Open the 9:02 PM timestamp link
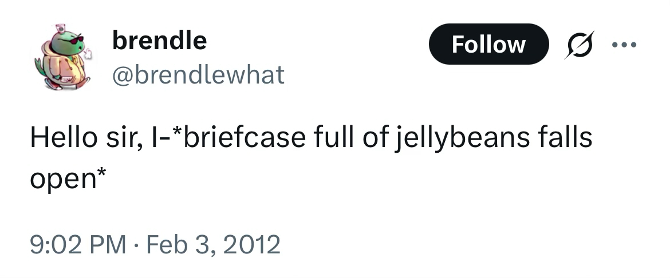The height and width of the screenshot is (278, 670). [x=78, y=244]
